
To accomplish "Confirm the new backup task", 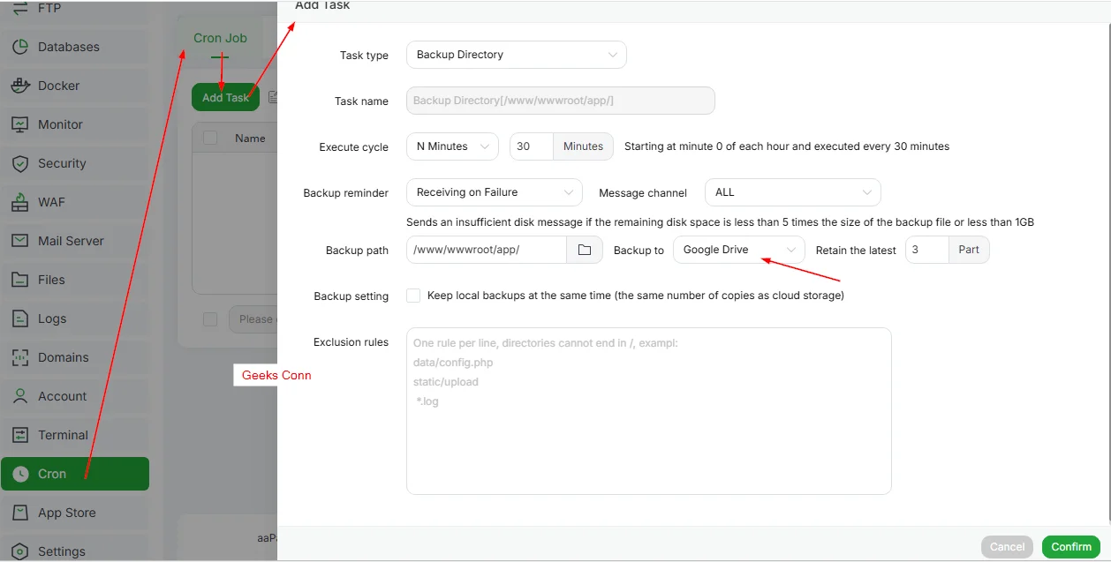I will [1070, 546].
